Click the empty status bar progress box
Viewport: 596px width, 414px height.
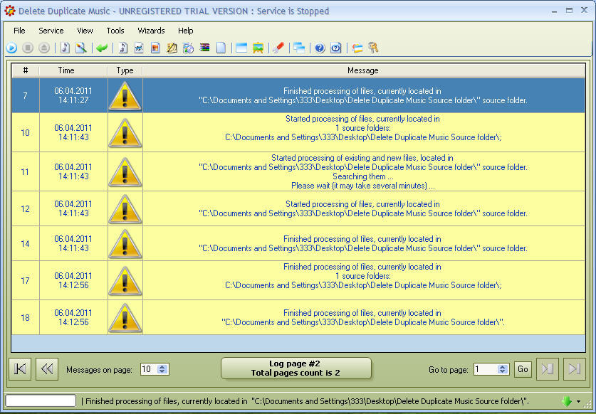pyautogui.click(x=41, y=400)
